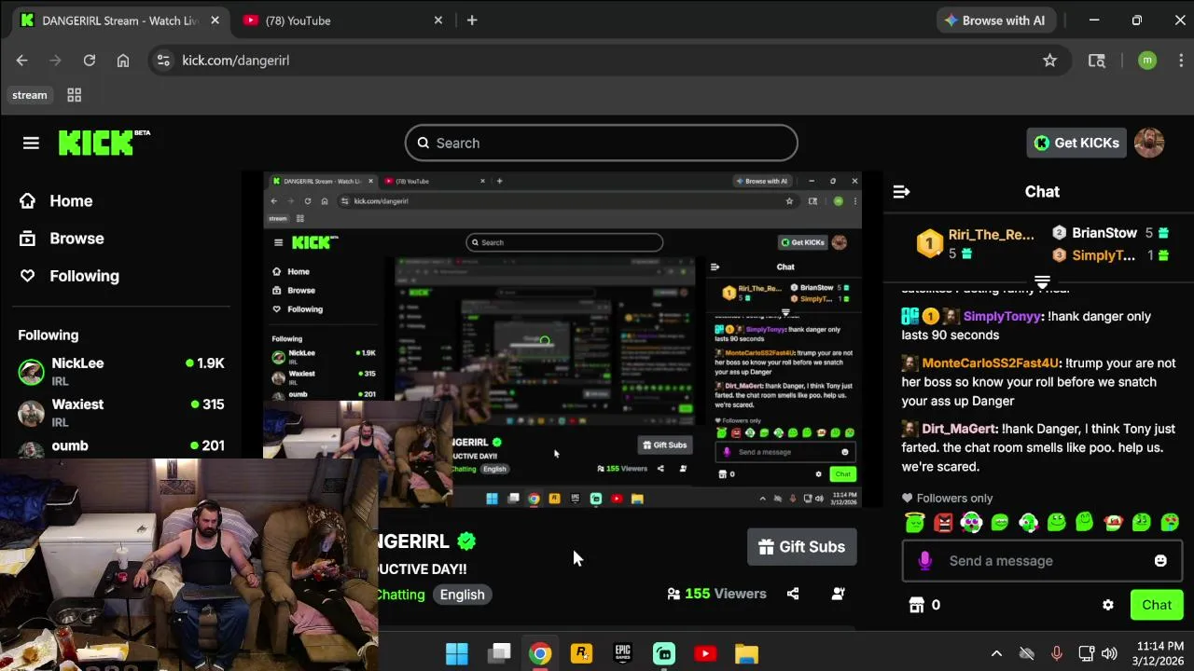Viewport: 1194px width, 671px height.
Task: Click the stream video player preview
Action: pyautogui.click(x=562, y=340)
